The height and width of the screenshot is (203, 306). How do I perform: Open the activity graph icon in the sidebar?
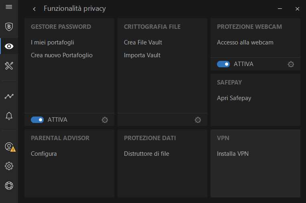(9, 96)
